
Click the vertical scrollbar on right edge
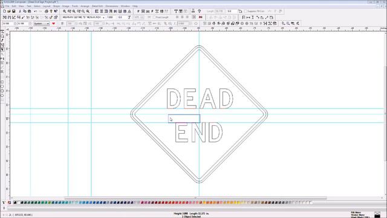[385, 114]
